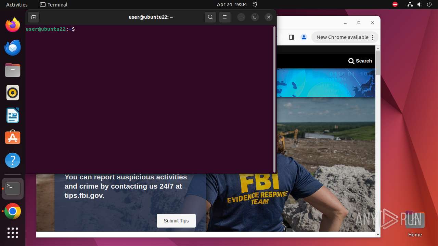Minimize the Terminal window
Image resolution: width=438 pixels, height=246 pixels.
coord(241,17)
